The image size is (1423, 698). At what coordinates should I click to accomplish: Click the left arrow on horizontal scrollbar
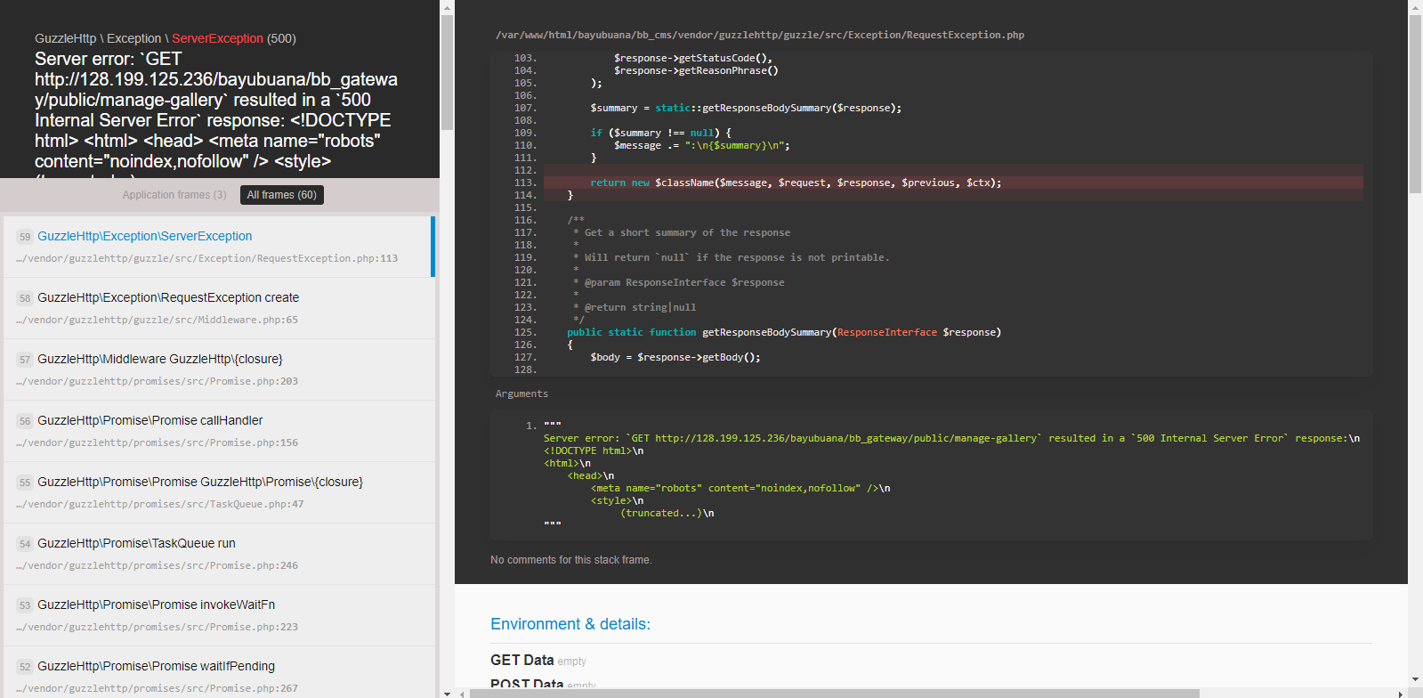462,694
